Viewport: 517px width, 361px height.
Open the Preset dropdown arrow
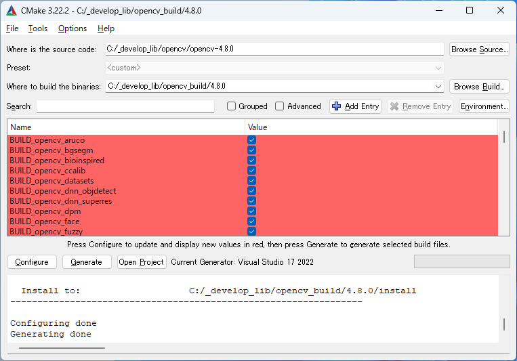coord(438,68)
